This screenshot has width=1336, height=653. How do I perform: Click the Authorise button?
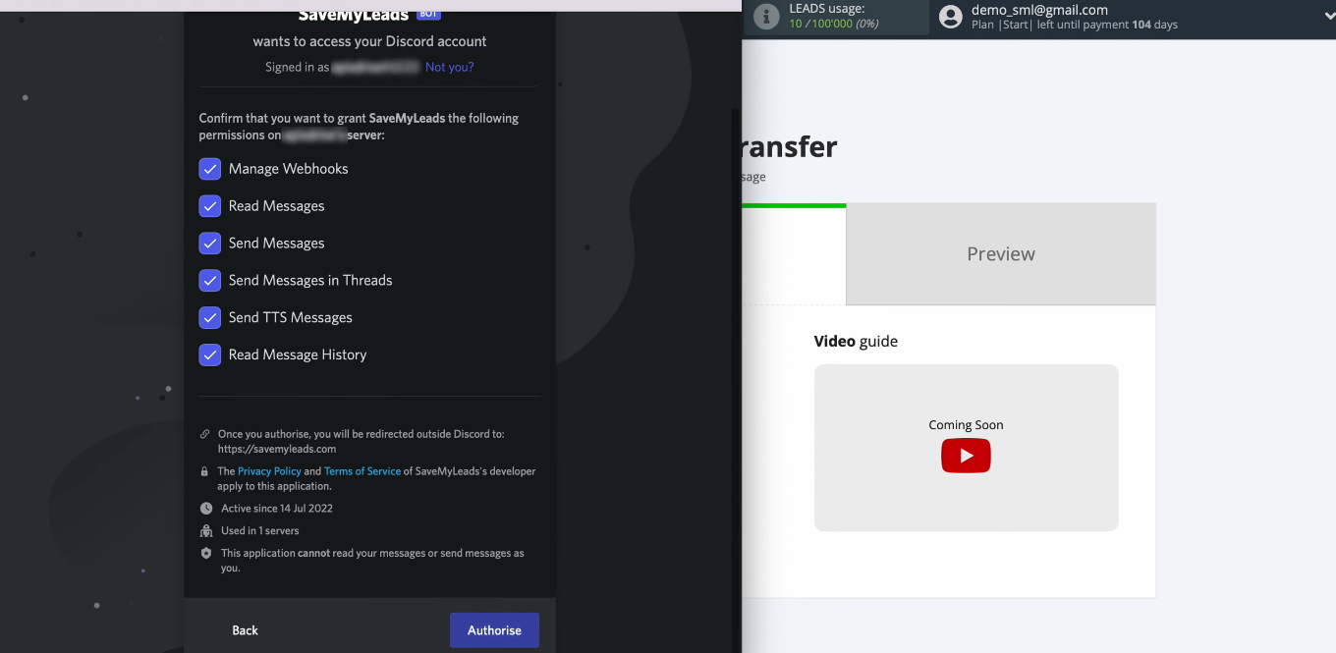click(494, 630)
